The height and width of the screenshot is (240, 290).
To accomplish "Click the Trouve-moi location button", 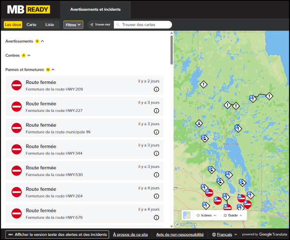I will [100, 25].
